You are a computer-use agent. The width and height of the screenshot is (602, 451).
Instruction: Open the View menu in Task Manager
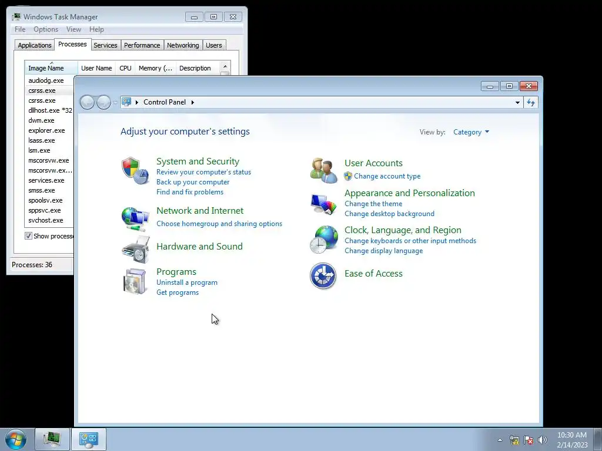(x=73, y=29)
